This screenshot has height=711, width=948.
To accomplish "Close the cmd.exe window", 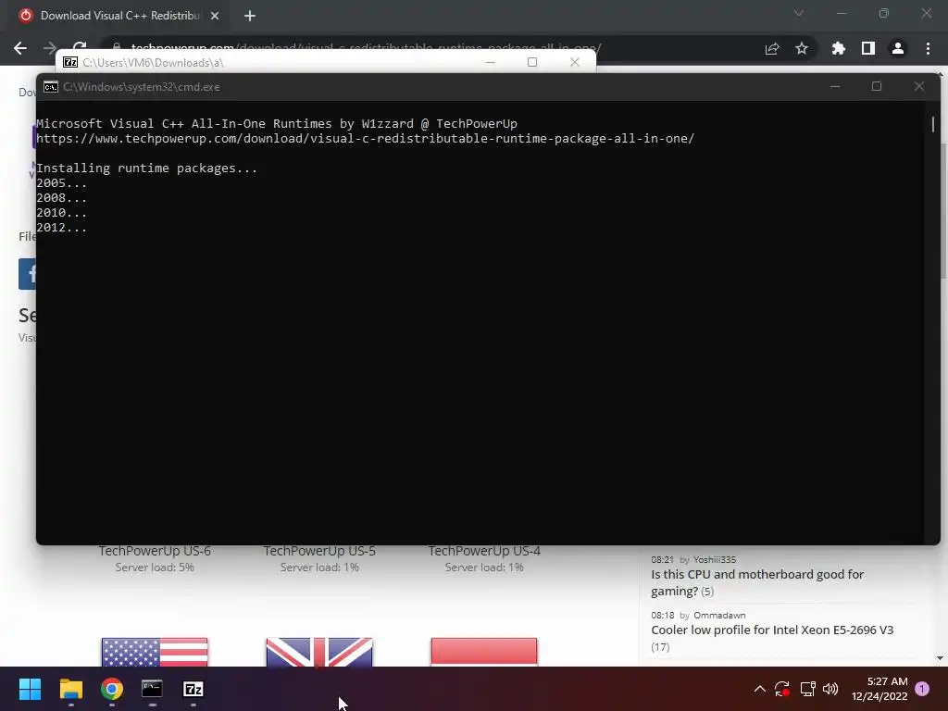I will [x=919, y=86].
